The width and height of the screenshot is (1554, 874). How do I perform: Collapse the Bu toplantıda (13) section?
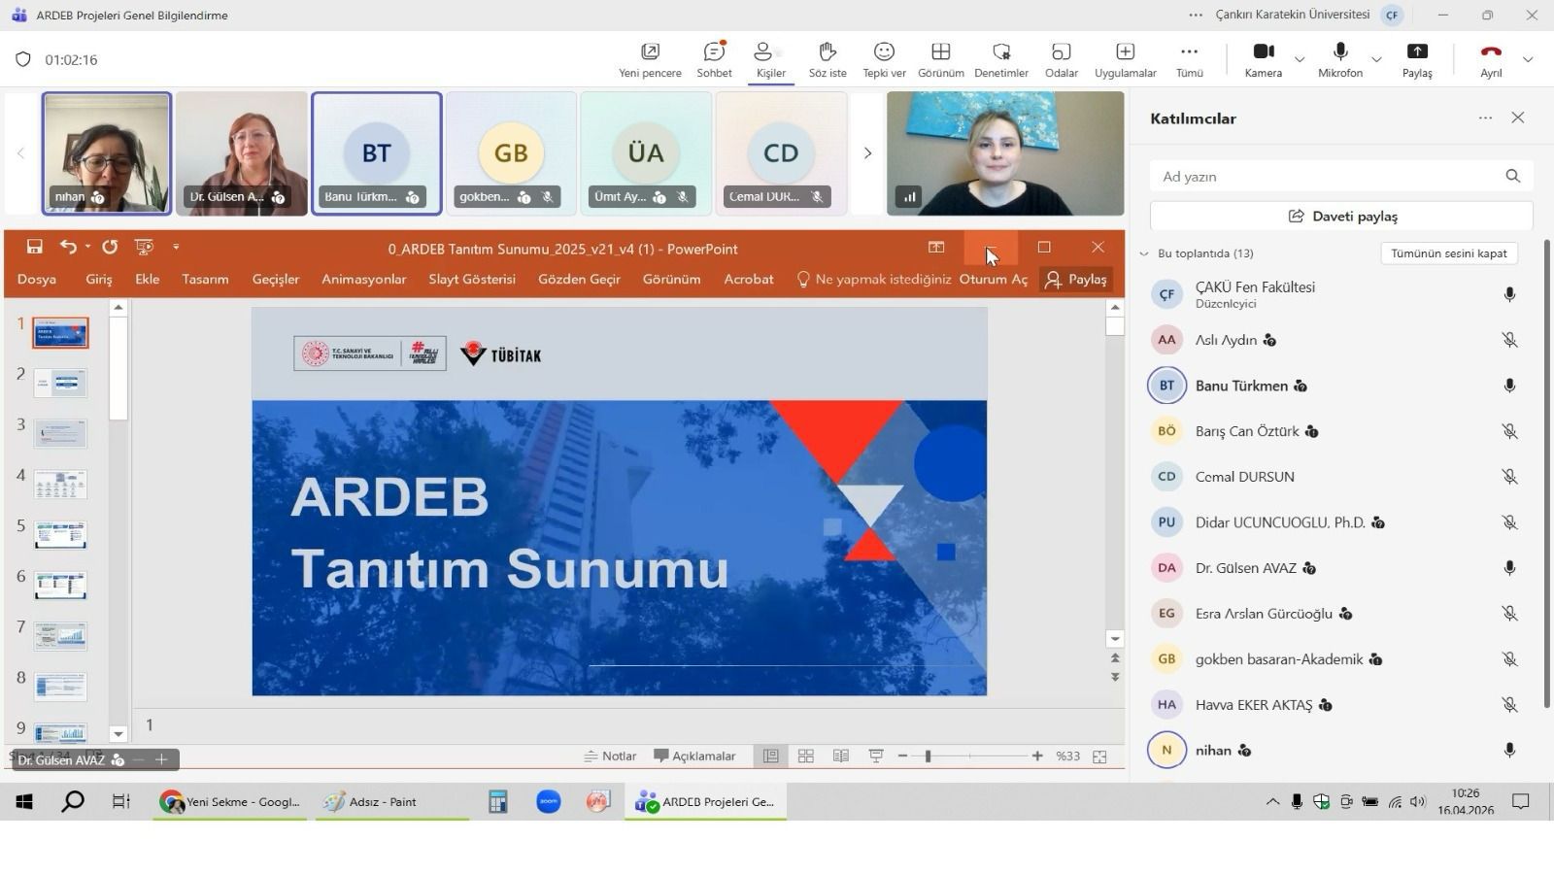(1144, 253)
